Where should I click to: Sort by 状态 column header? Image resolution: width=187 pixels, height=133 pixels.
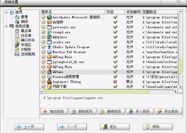(115, 12)
